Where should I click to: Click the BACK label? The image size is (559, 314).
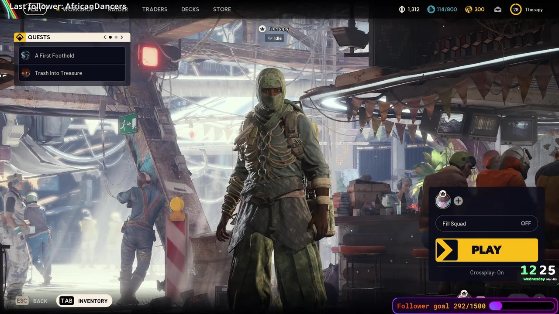pos(40,301)
